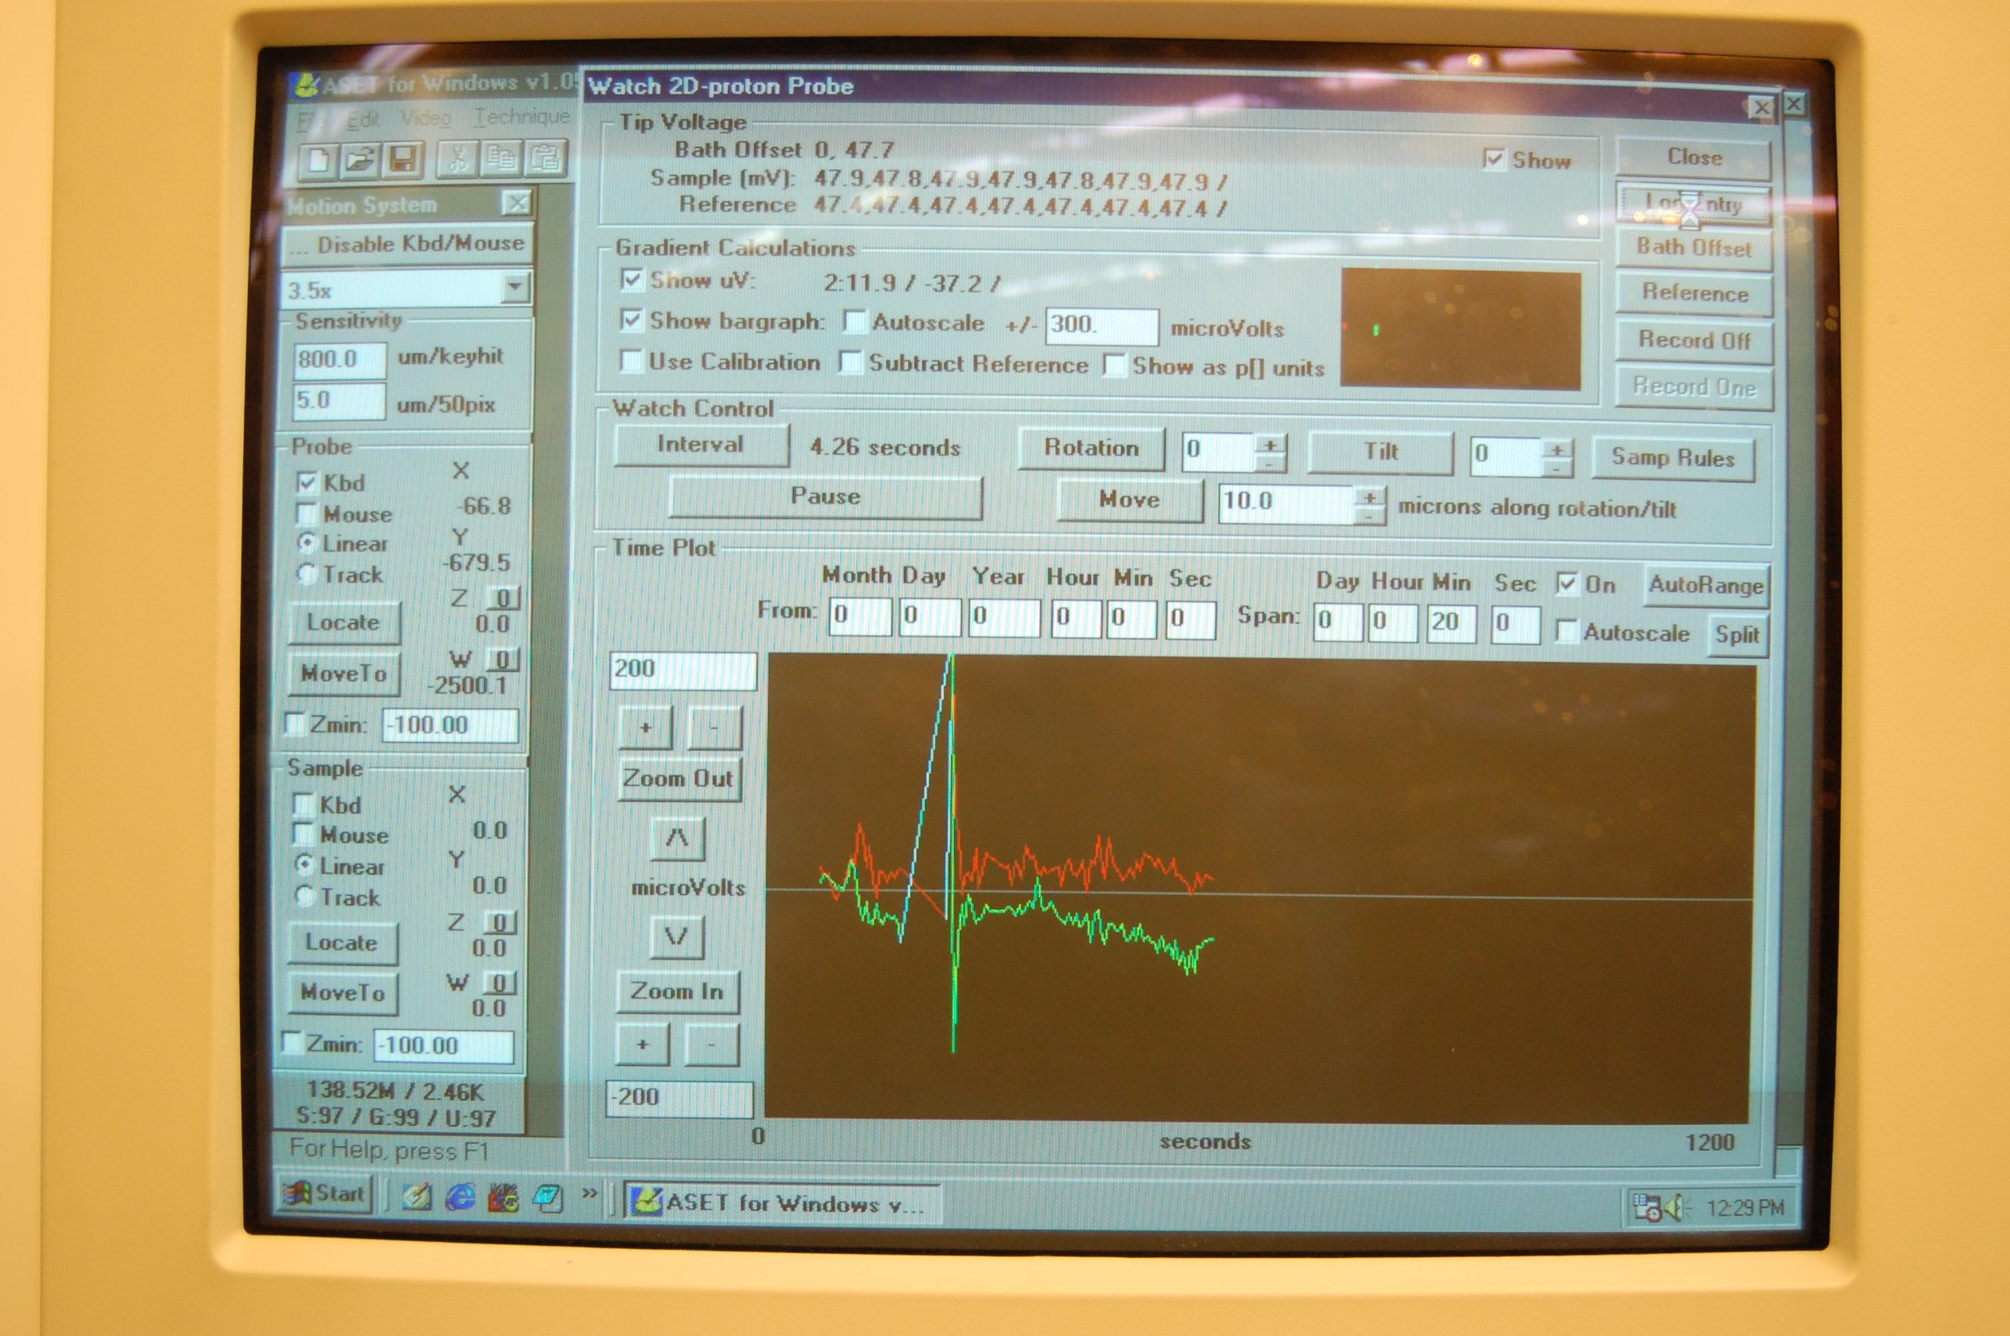Open the Windows Start menu
This screenshot has width=2010, height=1336.
(x=326, y=1193)
